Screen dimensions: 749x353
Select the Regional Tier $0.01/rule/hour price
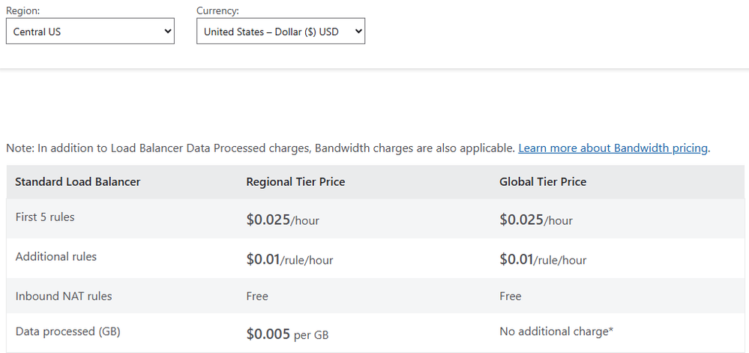point(289,259)
